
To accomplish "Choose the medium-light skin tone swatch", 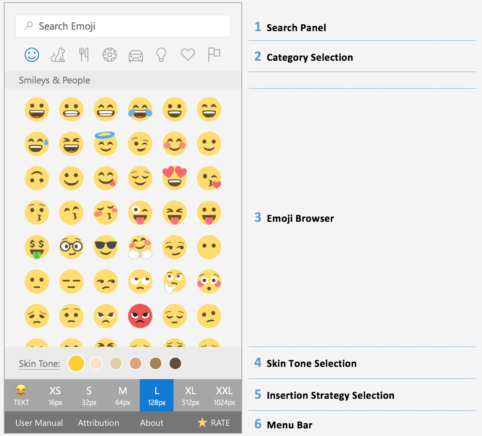I will [116, 363].
